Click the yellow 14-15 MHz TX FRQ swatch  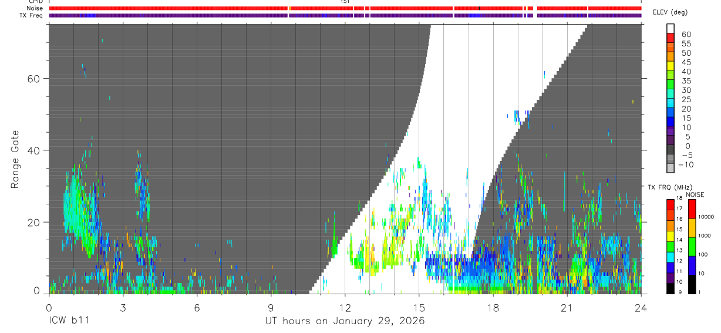point(671,236)
